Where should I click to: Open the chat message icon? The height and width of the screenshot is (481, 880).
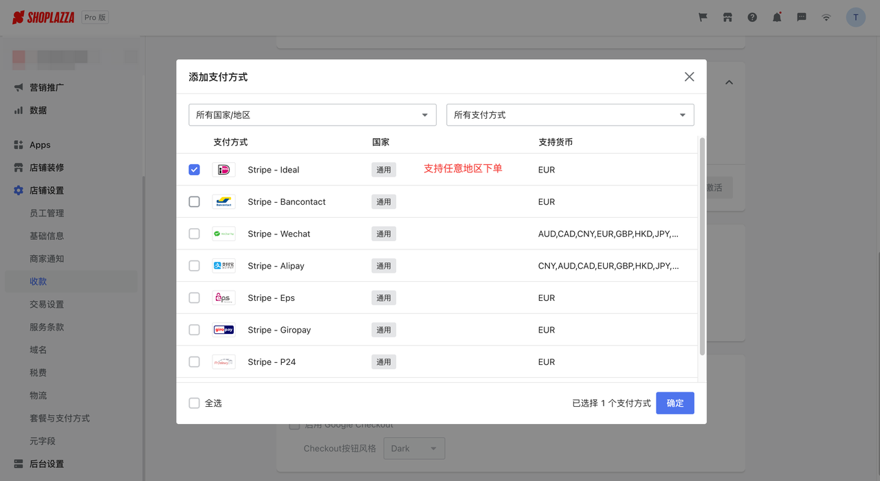(x=802, y=17)
